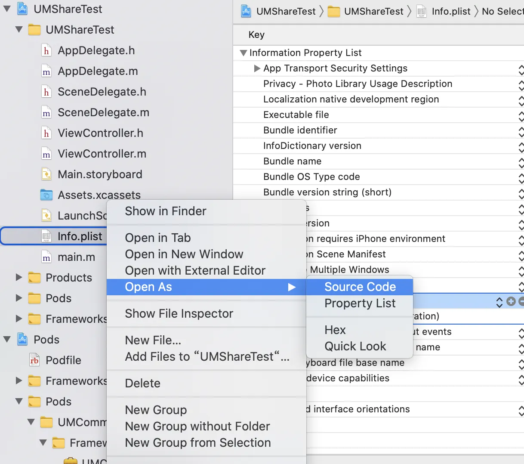The height and width of the screenshot is (464, 524).
Task: Choose Source Code from Open As submenu
Action: click(x=360, y=287)
